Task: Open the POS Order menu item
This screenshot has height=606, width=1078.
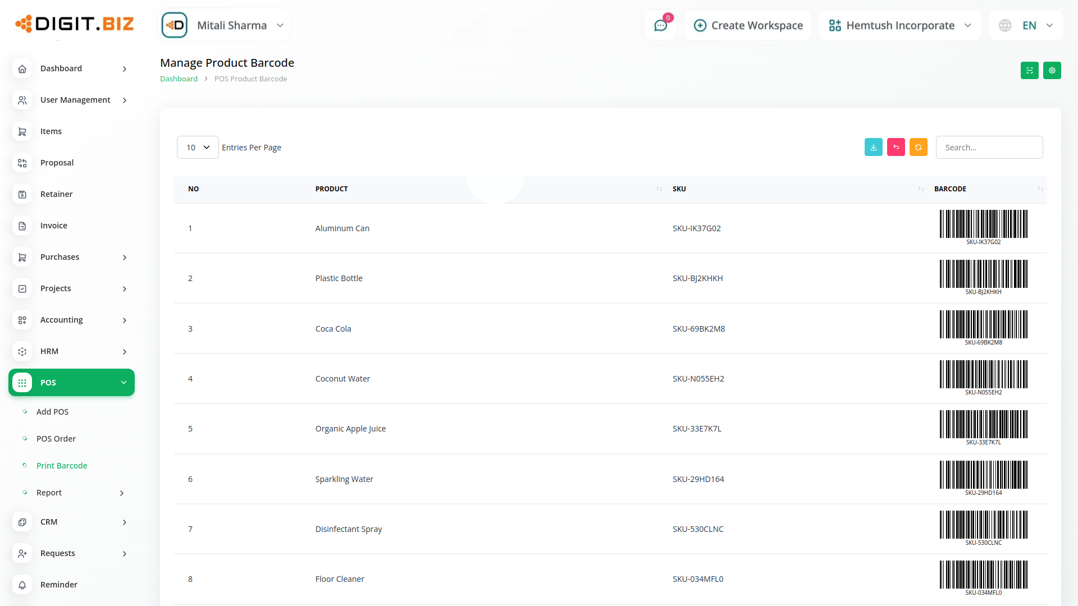Action: [x=56, y=439]
